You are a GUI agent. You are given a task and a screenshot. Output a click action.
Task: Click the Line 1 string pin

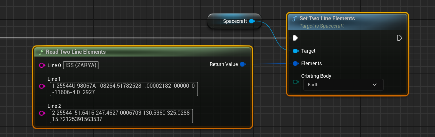tap(42, 86)
